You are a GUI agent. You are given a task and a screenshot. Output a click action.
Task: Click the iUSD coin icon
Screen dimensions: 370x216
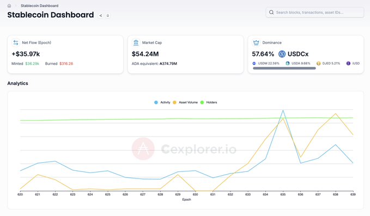point(348,63)
